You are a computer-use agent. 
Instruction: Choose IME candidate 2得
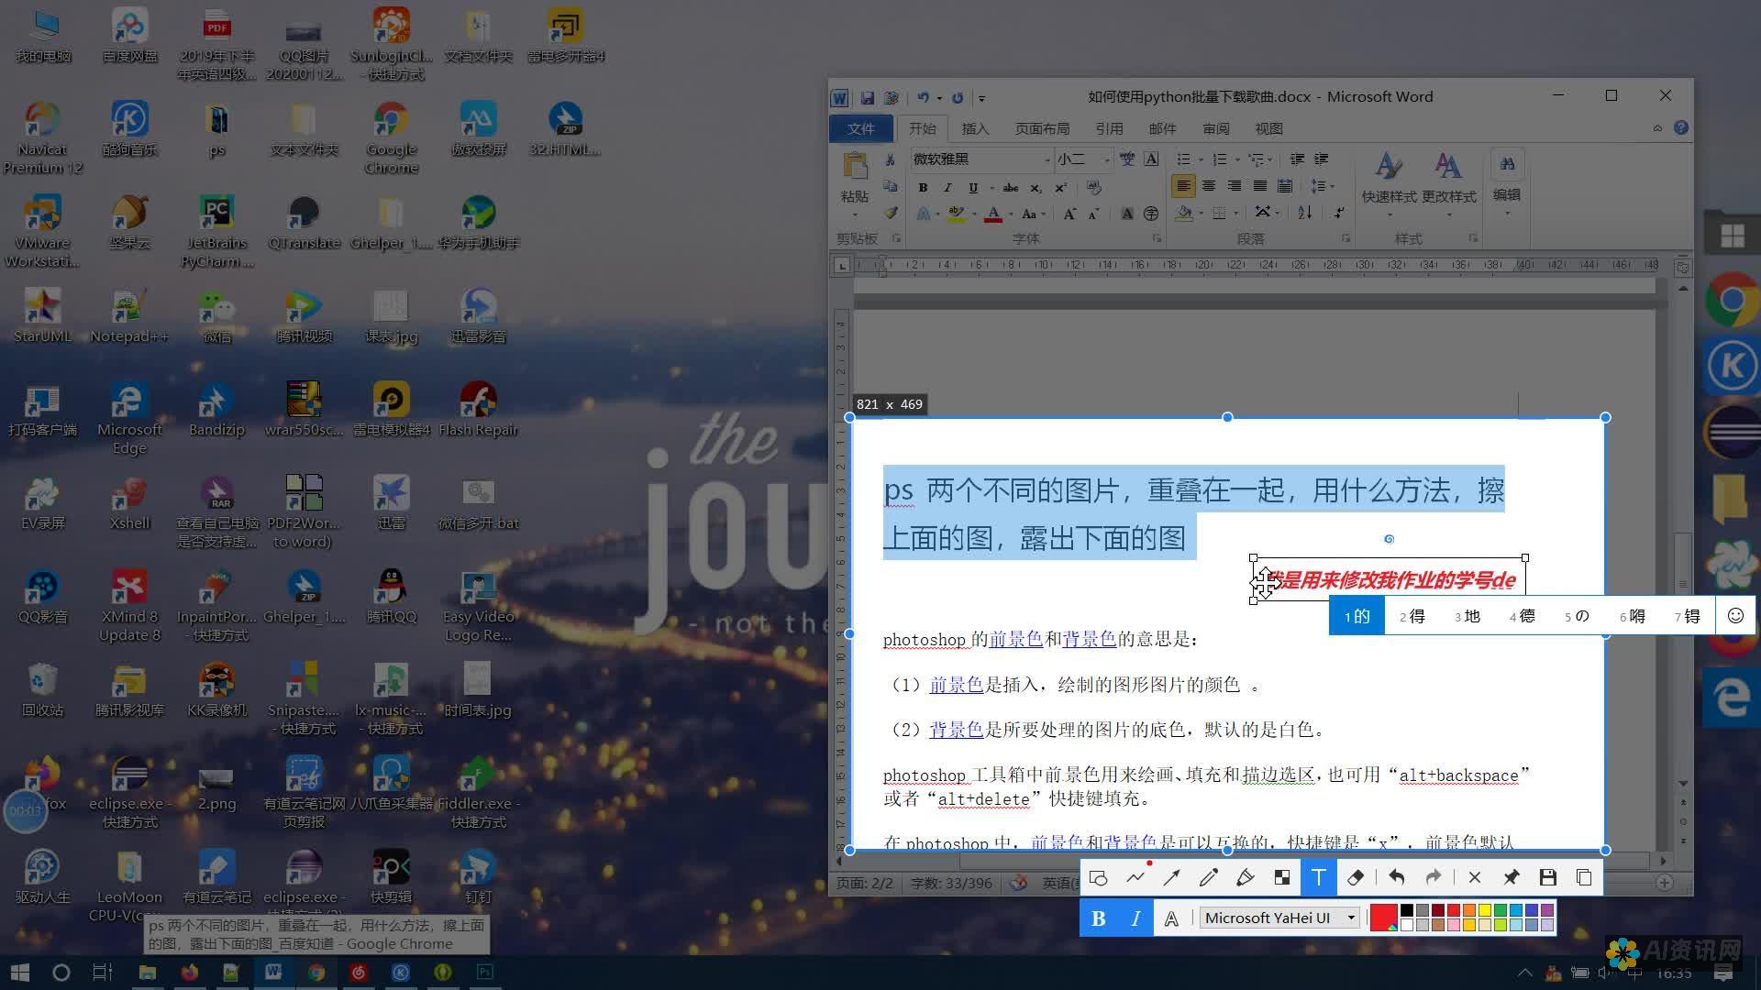[x=1412, y=616]
